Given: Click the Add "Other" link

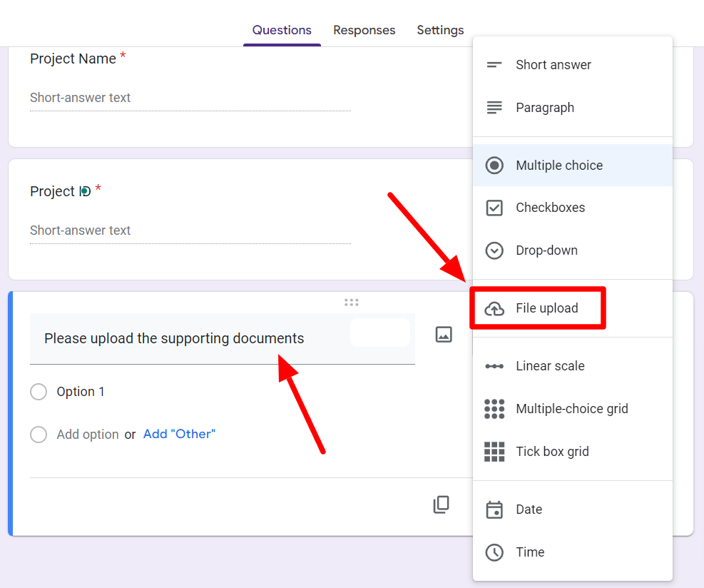Looking at the screenshot, I should 179,434.
